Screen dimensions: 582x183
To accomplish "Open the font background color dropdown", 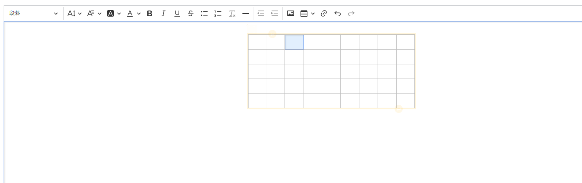I will (x=114, y=13).
